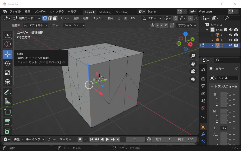Open the Select Box dropdown
This screenshot has height=151, width=241.
click(74, 25)
